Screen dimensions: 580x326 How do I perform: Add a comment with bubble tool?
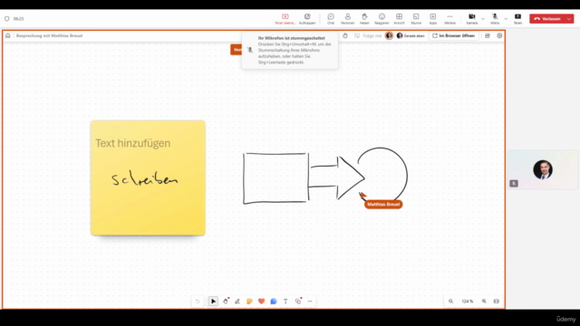274,302
